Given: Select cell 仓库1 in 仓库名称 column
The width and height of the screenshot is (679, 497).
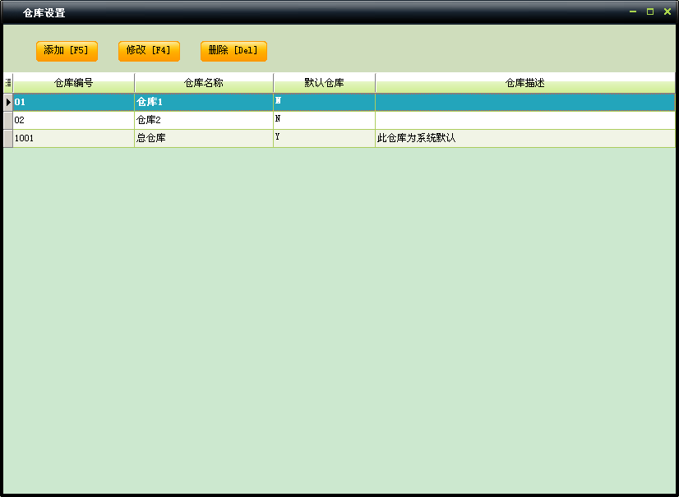Looking at the screenshot, I should 204,102.
